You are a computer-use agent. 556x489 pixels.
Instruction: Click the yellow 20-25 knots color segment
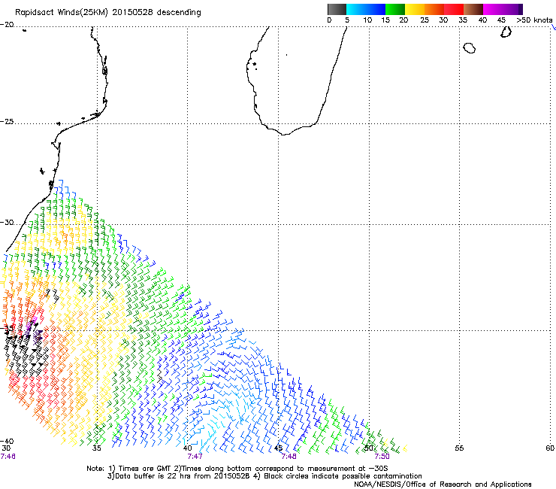coord(415,9)
